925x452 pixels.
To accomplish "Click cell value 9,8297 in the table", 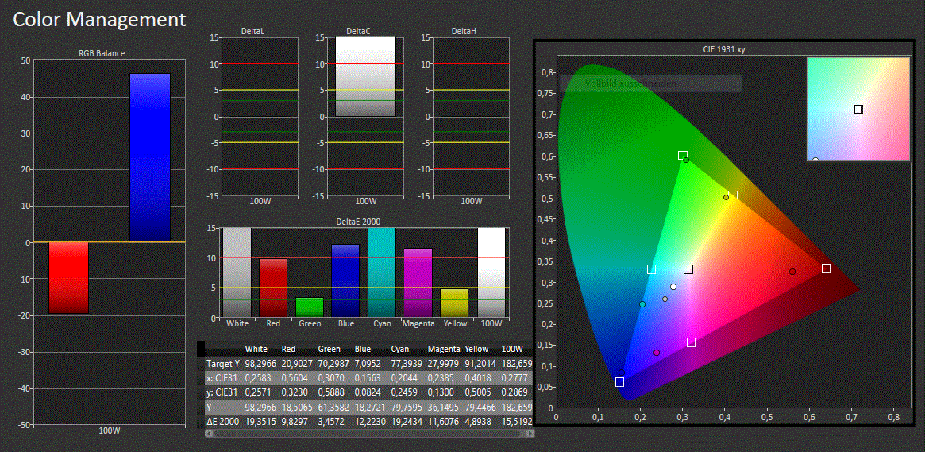I will (x=296, y=421).
